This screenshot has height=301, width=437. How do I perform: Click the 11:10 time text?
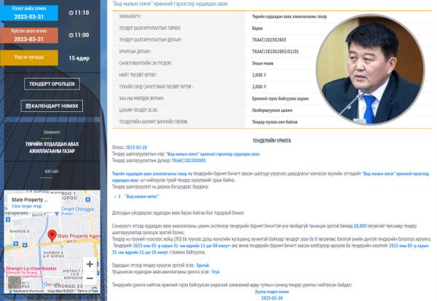[x=82, y=13]
